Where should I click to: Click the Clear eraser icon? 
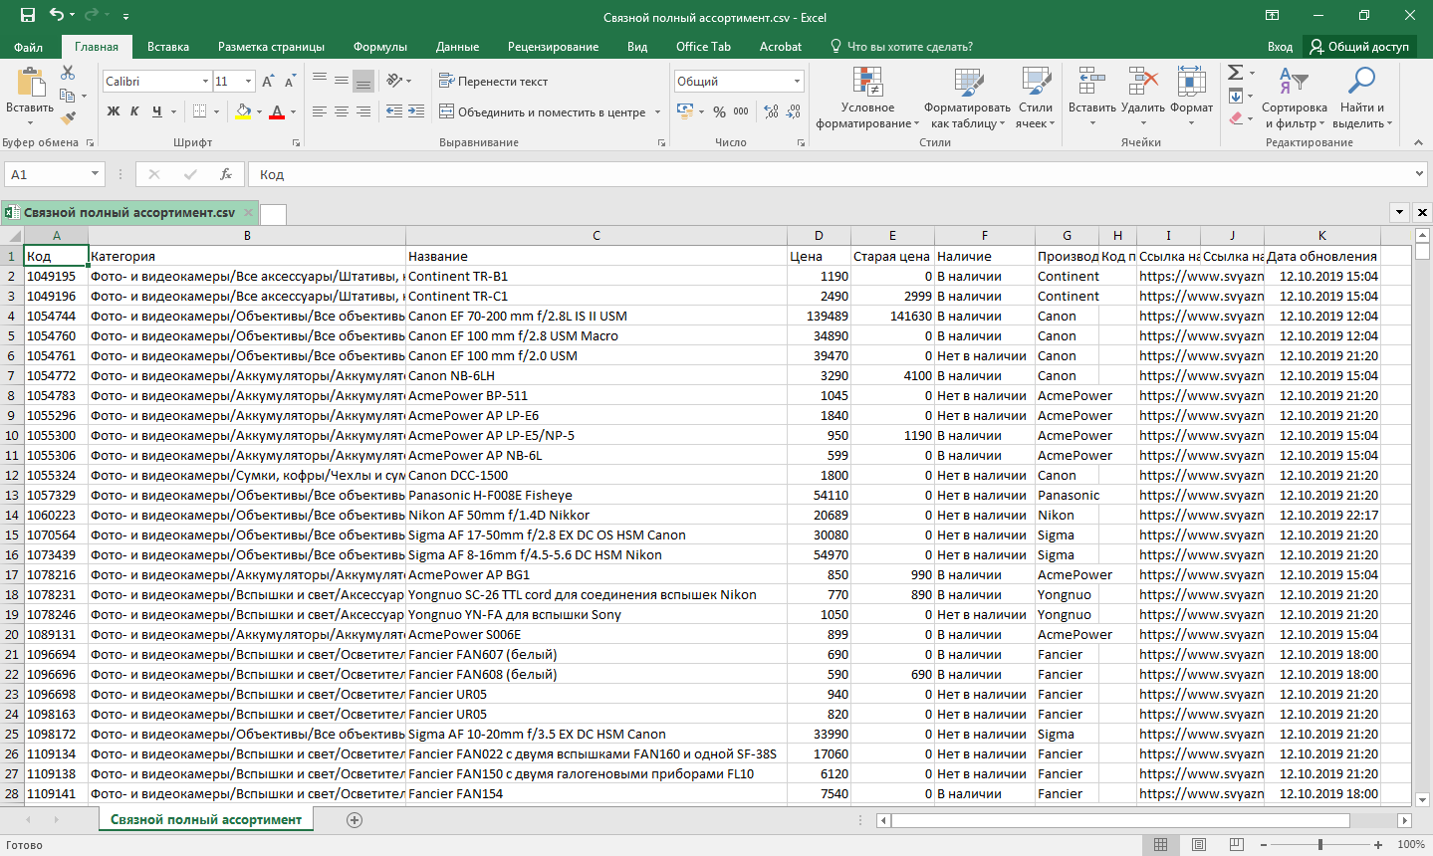(x=1235, y=117)
